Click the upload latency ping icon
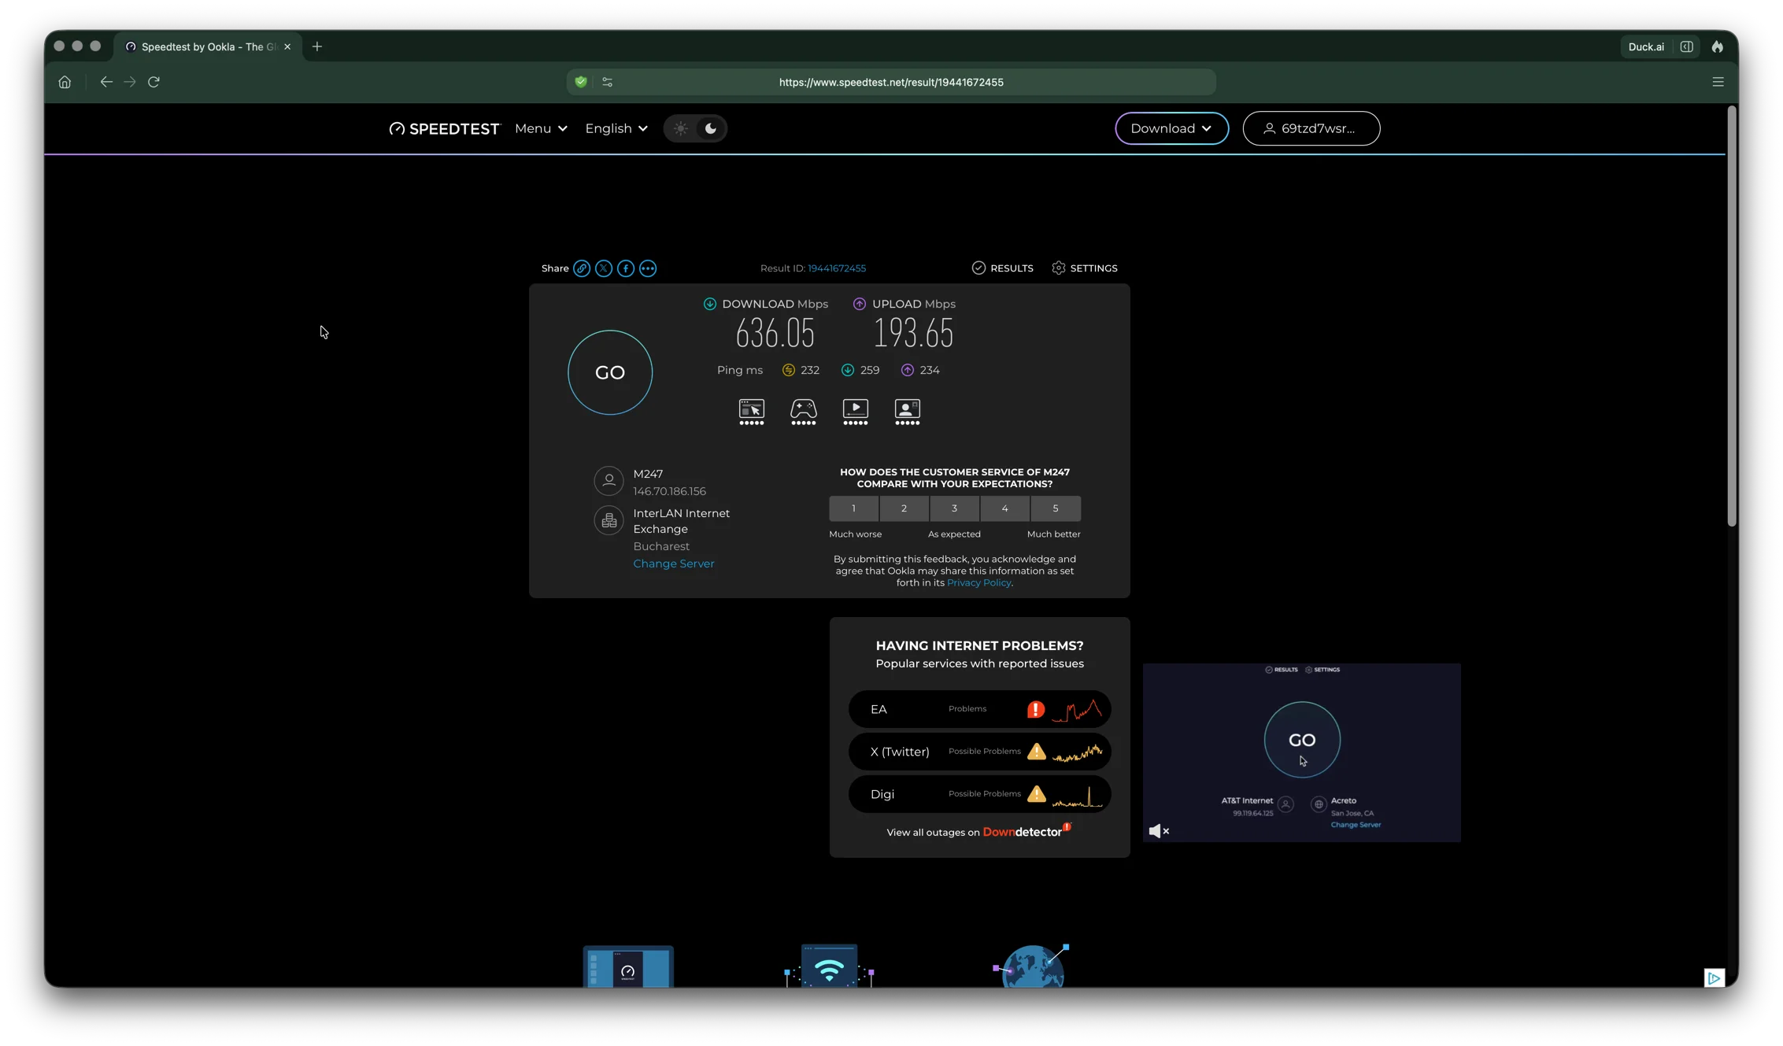1783x1046 pixels. point(907,370)
